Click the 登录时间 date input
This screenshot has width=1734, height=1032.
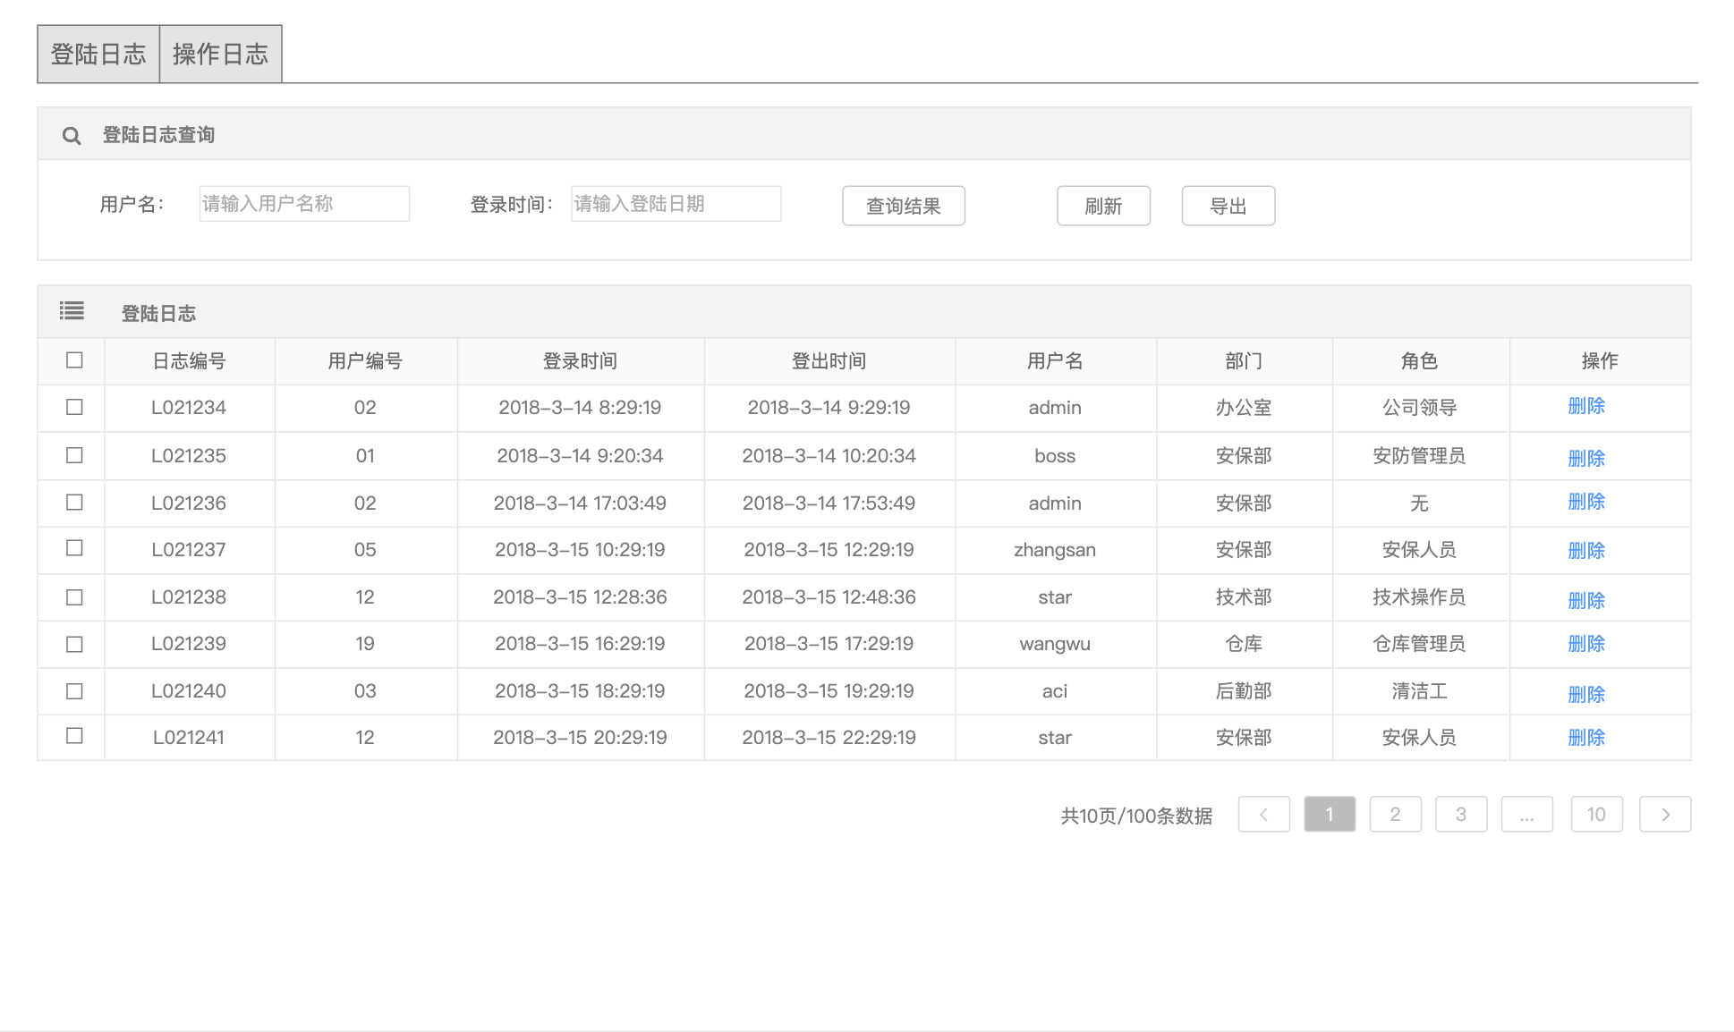coord(676,204)
